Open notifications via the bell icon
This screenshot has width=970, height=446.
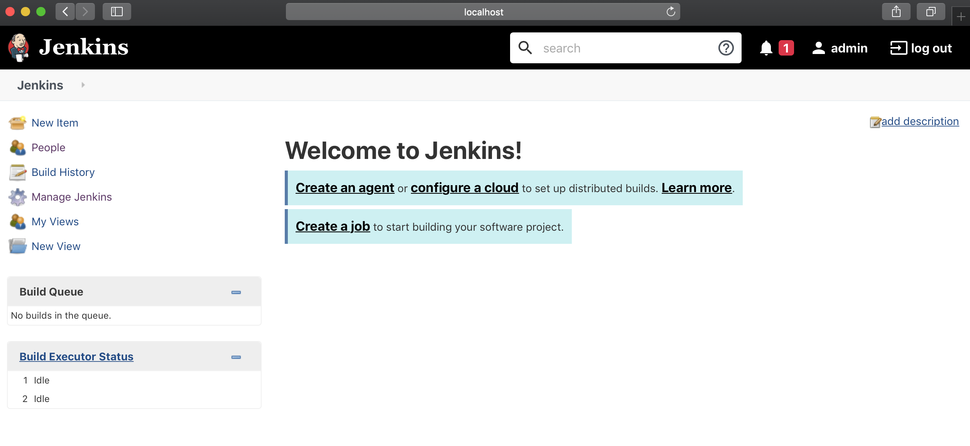click(766, 48)
